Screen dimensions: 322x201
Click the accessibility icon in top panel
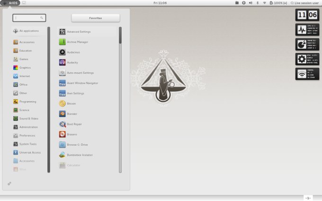click(244, 3)
